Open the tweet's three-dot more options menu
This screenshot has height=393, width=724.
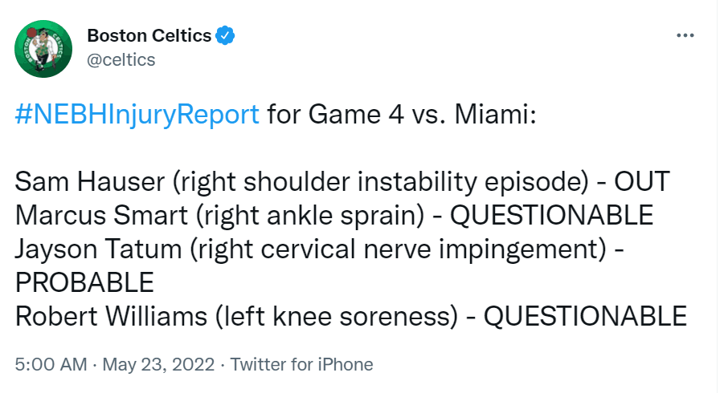coord(685,35)
